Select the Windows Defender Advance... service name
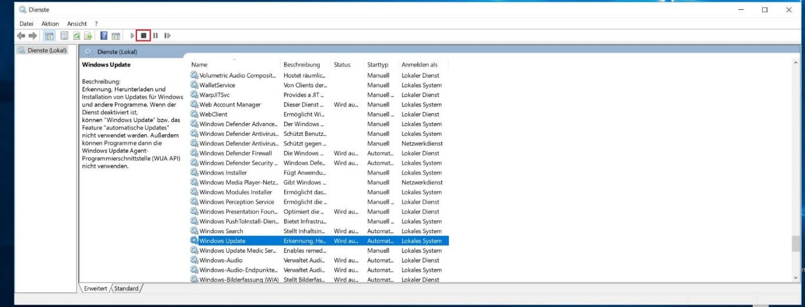Viewport: 805px width, 307px height. (x=238, y=124)
